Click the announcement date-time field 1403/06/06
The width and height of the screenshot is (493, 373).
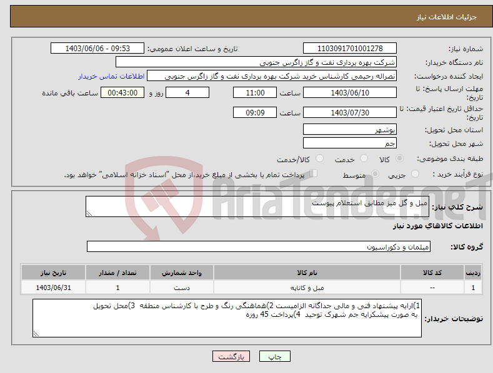click(x=97, y=49)
